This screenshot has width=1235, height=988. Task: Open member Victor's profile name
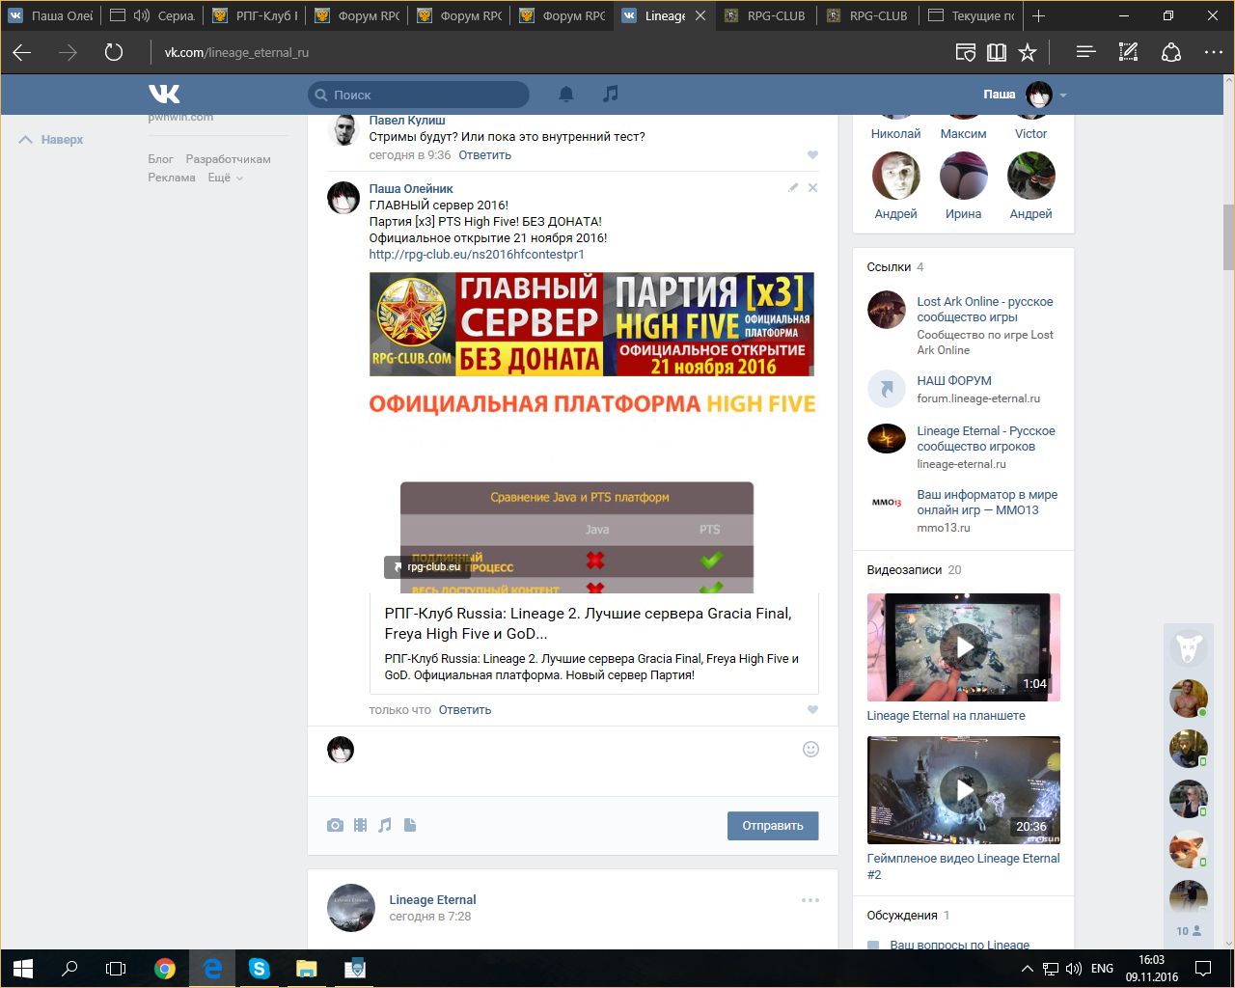point(1030,134)
